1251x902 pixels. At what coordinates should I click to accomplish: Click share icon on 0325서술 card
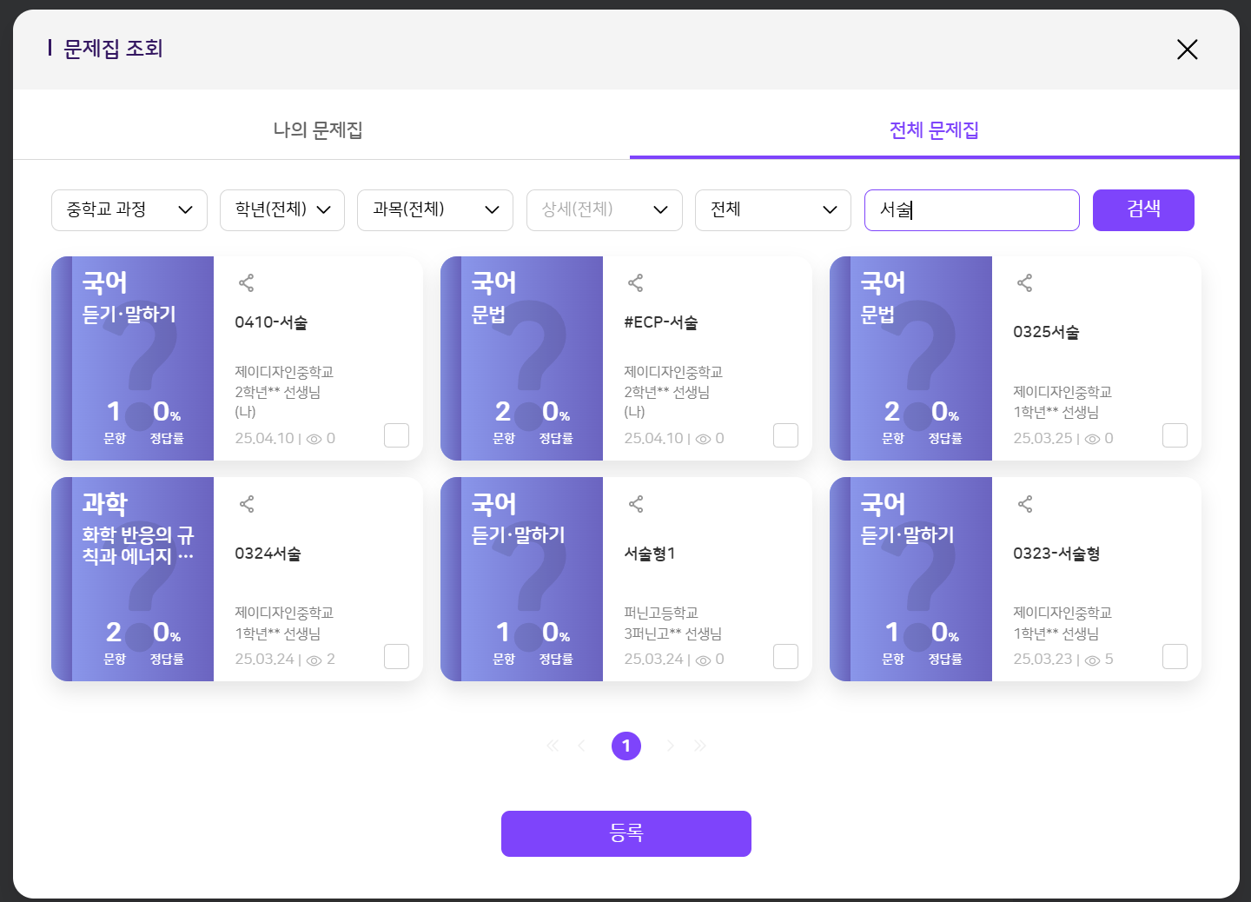1025,282
